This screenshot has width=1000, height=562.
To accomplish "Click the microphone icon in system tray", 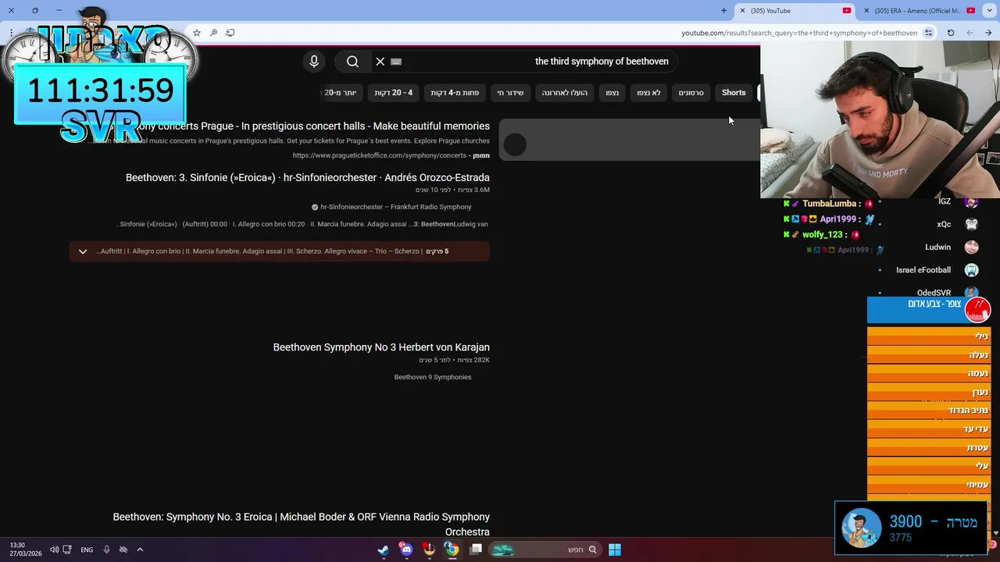I will [106, 550].
